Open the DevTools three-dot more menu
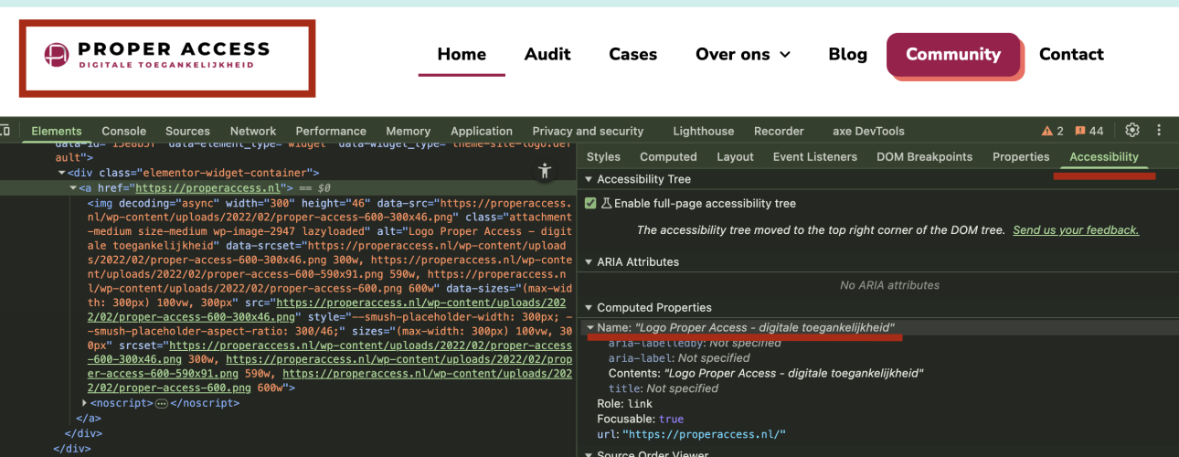The height and width of the screenshot is (457, 1179). (x=1160, y=130)
